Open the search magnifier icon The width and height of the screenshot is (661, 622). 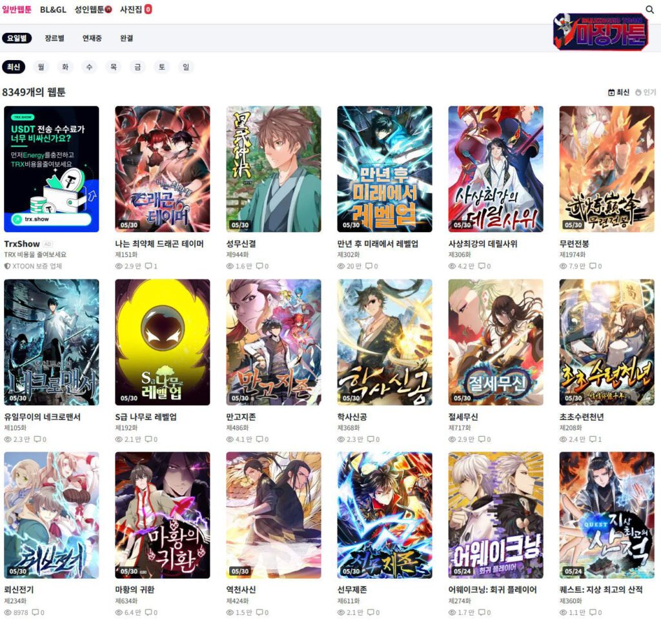tap(649, 9)
